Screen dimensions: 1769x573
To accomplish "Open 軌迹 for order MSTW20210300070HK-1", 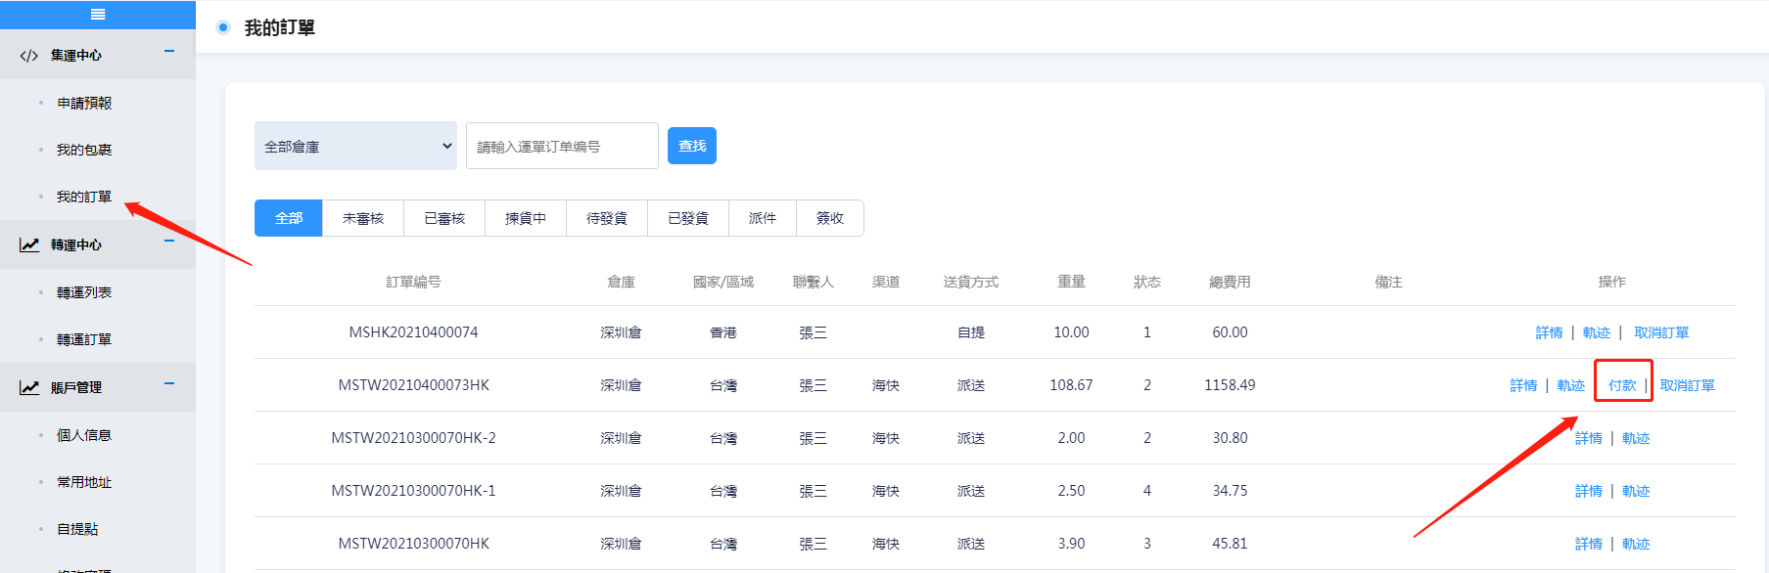I will pos(1636,491).
